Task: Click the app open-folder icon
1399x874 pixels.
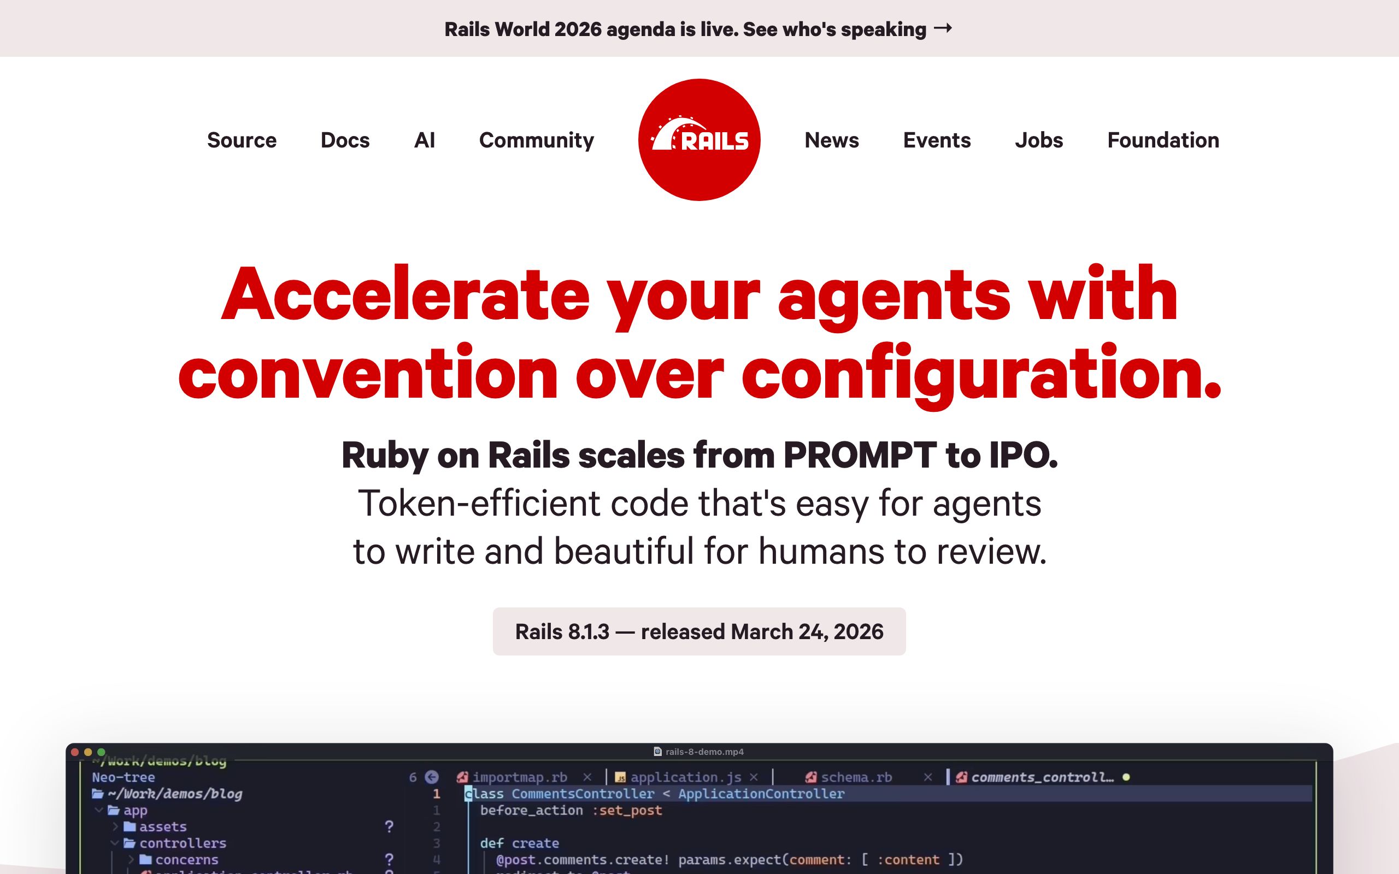Action: pos(113,810)
